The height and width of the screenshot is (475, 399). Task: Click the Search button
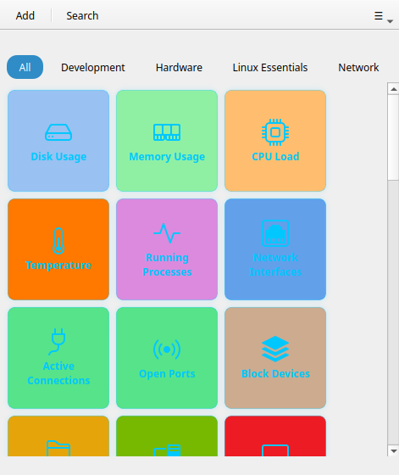tap(82, 16)
